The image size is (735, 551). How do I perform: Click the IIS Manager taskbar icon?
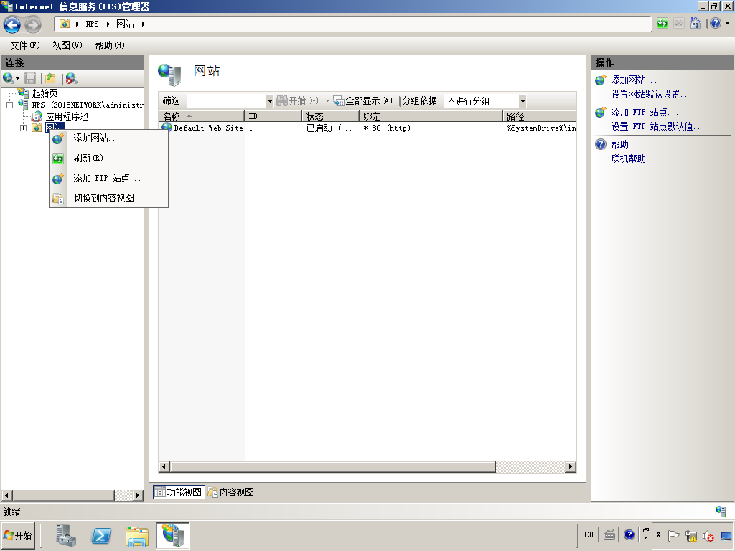click(x=172, y=535)
